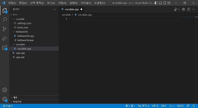
Task: Click line number 1 in gutter
Action: click(x=66, y=19)
